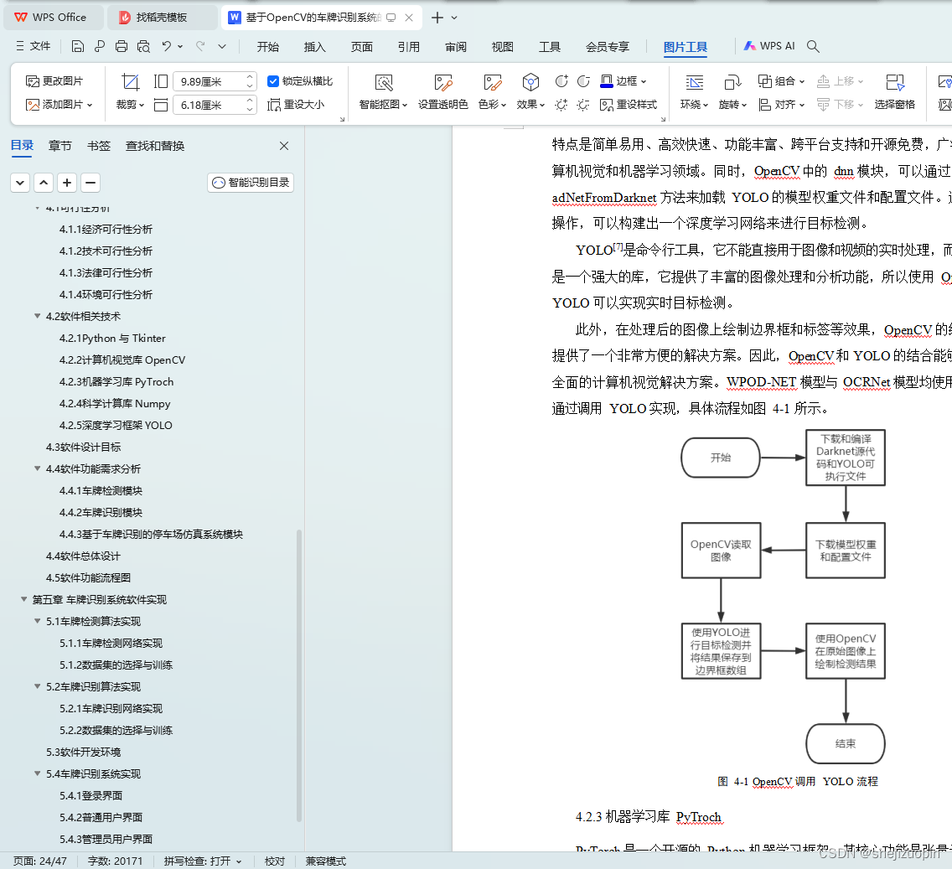Image resolution: width=952 pixels, height=869 pixels.
Task: Switch to the 书签 pane tab
Action: coord(98,146)
